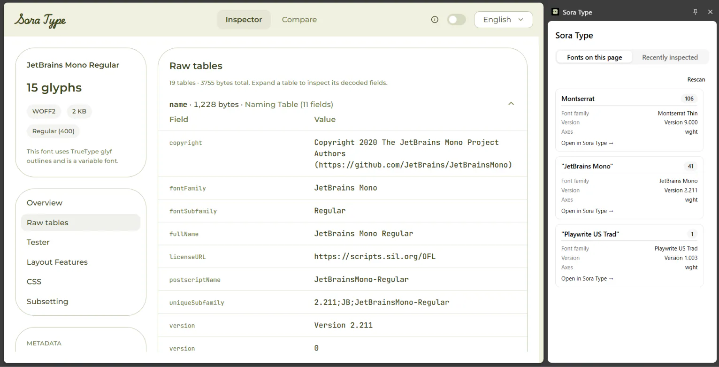Click the fontFamily field label

pyautogui.click(x=188, y=188)
